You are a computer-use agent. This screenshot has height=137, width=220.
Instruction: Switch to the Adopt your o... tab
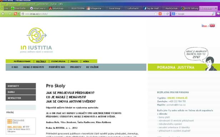point(39,9)
